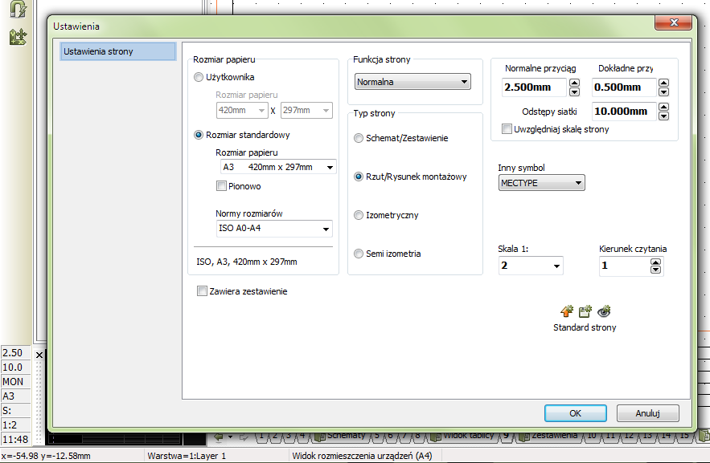
Task: Click the MON entry in left panel
Action: 16,382
